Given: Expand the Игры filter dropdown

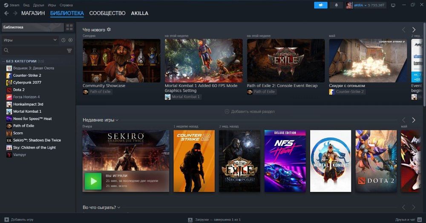Looking at the screenshot, I should pyautogui.click(x=30, y=40).
